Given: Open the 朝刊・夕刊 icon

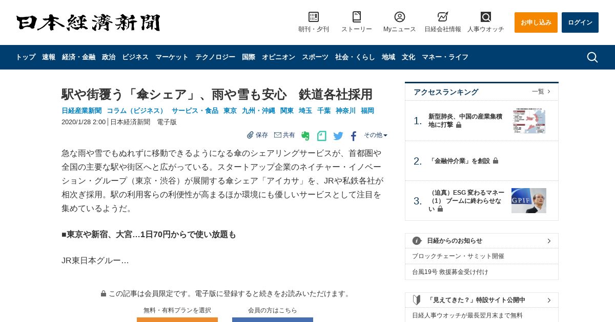Looking at the screenshot, I should pyautogui.click(x=314, y=17).
